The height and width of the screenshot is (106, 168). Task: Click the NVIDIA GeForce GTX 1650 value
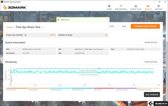(32, 49)
